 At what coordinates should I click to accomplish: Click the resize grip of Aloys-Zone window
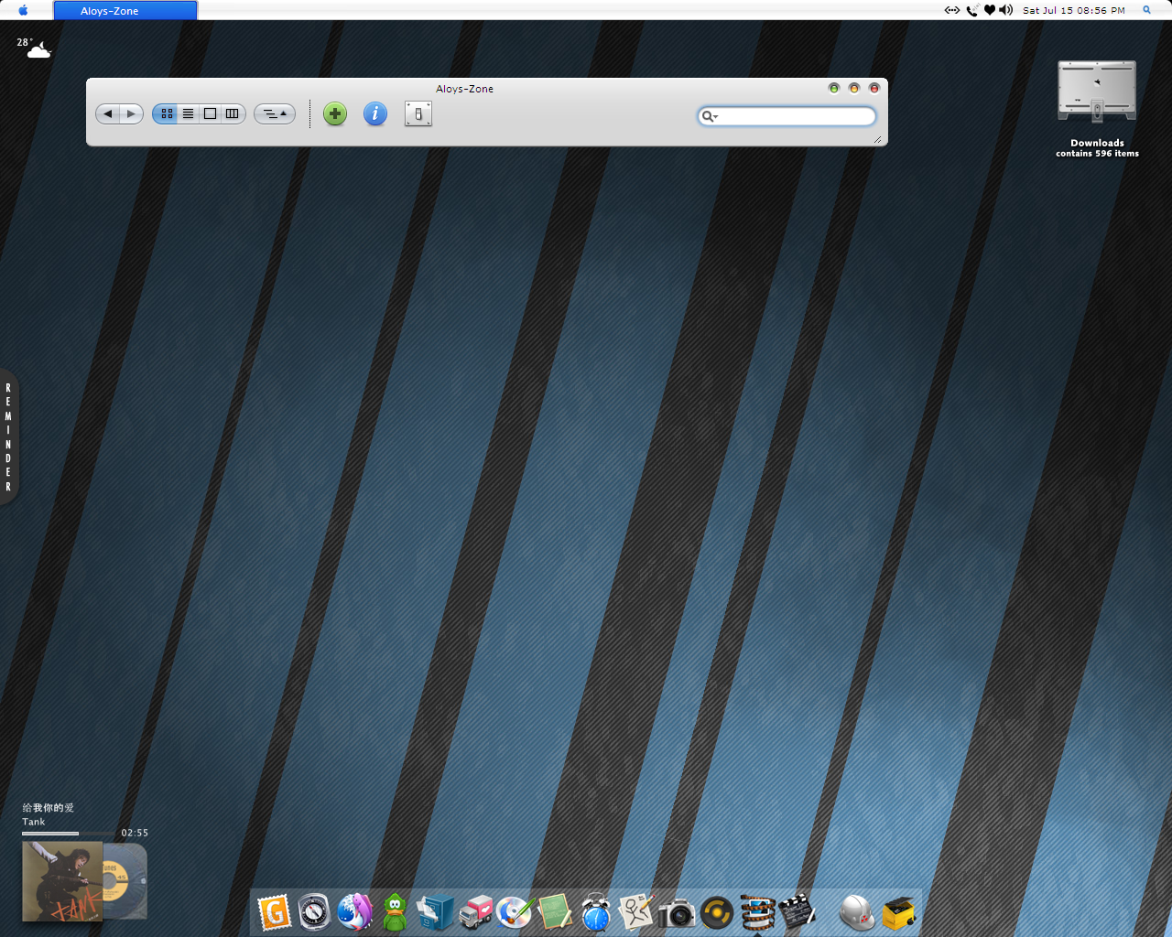click(877, 139)
